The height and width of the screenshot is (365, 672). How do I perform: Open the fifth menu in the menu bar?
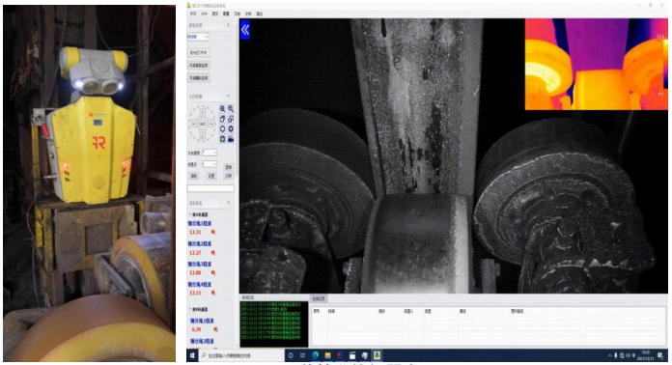[x=237, y=14]
